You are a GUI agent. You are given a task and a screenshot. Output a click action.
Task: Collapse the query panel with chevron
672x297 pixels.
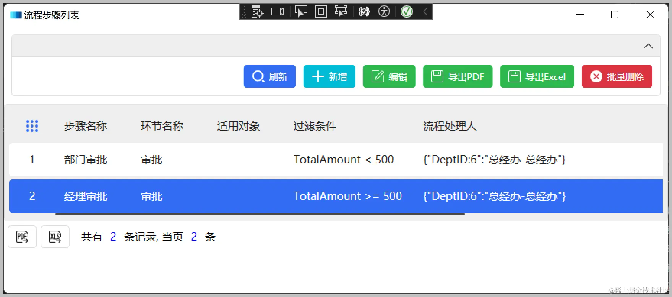point(648,46)
